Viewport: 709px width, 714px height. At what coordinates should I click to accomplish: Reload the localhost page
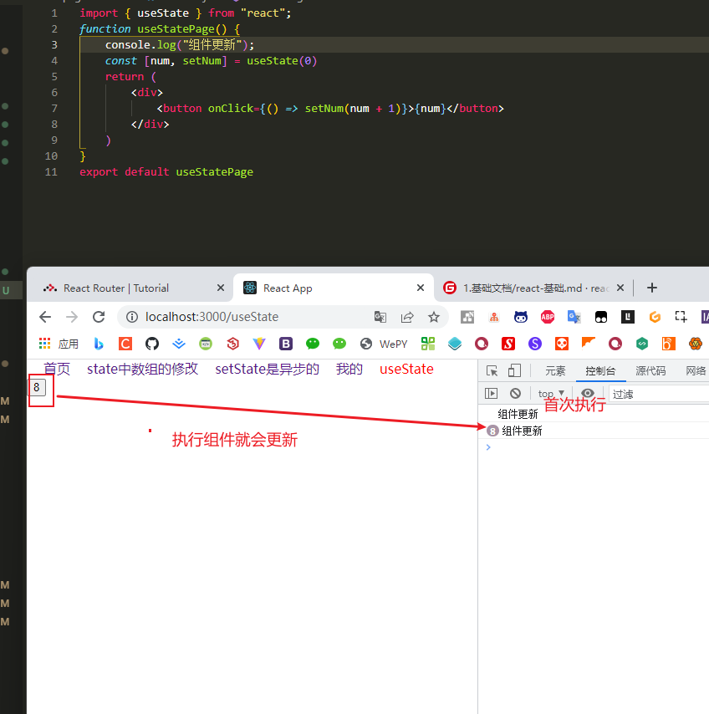[99, 317]
